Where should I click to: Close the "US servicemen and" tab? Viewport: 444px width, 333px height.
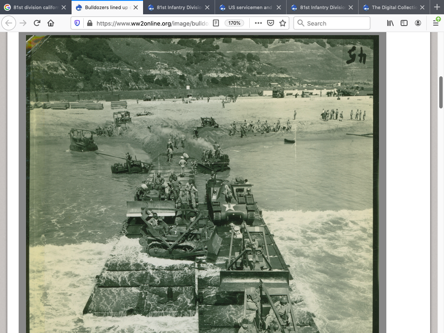point(279,7)
